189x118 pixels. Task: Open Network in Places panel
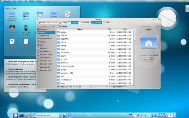(x=46, y=42)
